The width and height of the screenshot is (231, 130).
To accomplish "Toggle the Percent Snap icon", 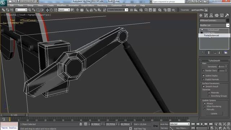I will 95,10.
